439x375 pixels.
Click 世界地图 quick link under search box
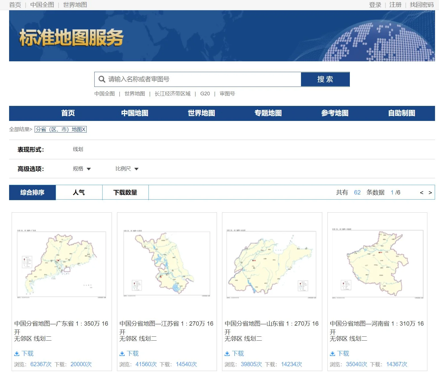coord(135,94)
